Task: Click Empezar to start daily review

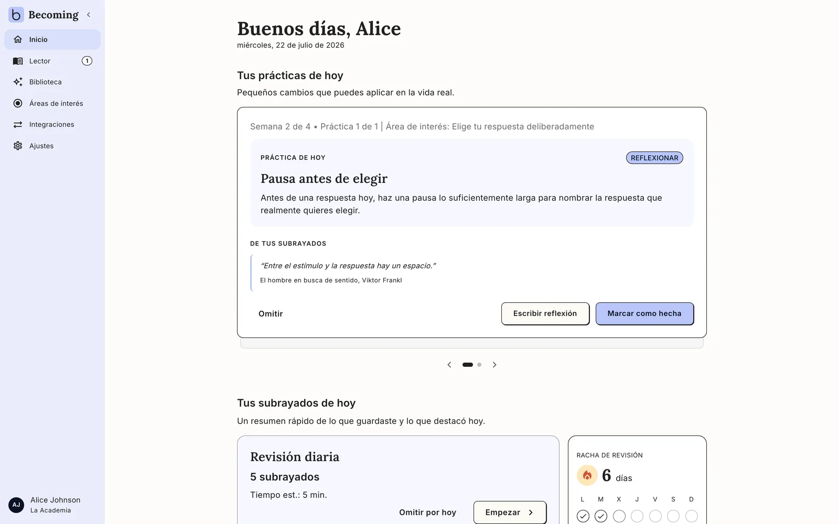Action: coord(510,512)
